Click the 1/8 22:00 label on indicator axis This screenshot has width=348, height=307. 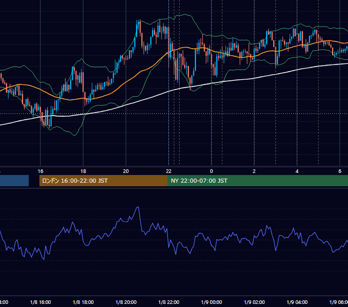pyautogui.click(x=169, y=302)
